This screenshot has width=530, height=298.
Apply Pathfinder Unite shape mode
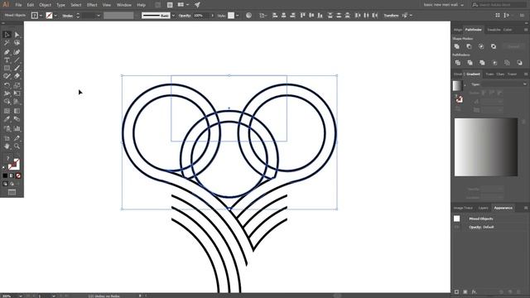457,46
